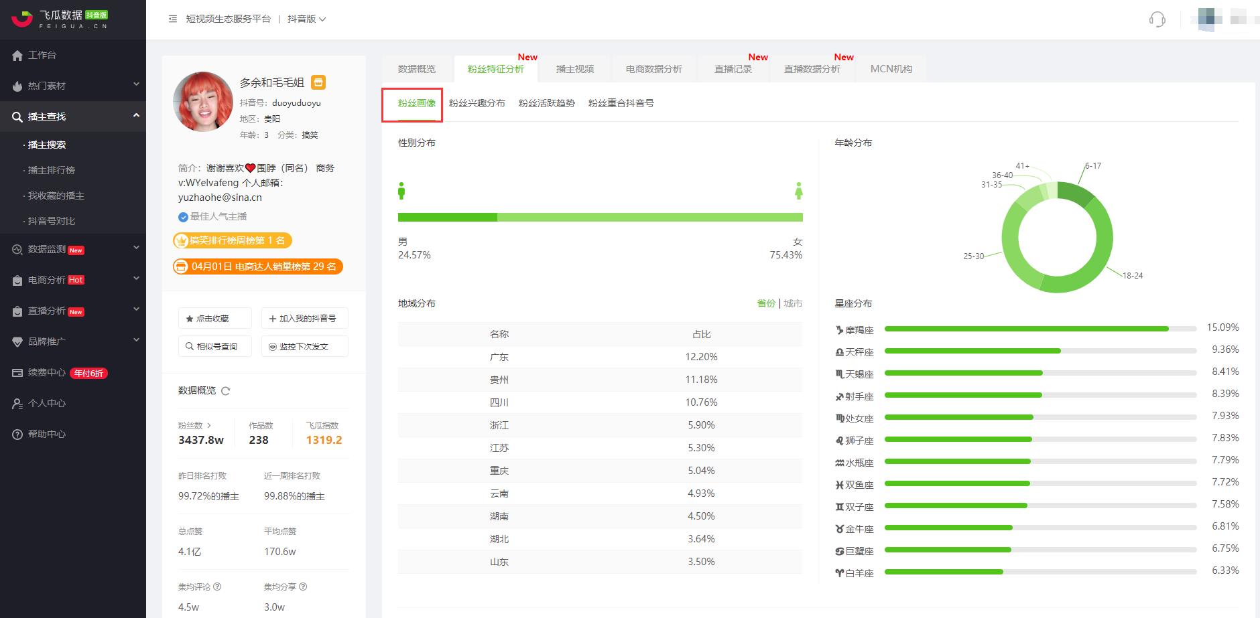Click the 帮助中心 question icon

pyautogui.click(x=17, y=435)
